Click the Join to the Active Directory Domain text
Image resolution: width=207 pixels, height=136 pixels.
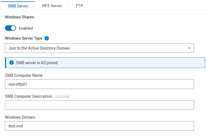(39, 48)
